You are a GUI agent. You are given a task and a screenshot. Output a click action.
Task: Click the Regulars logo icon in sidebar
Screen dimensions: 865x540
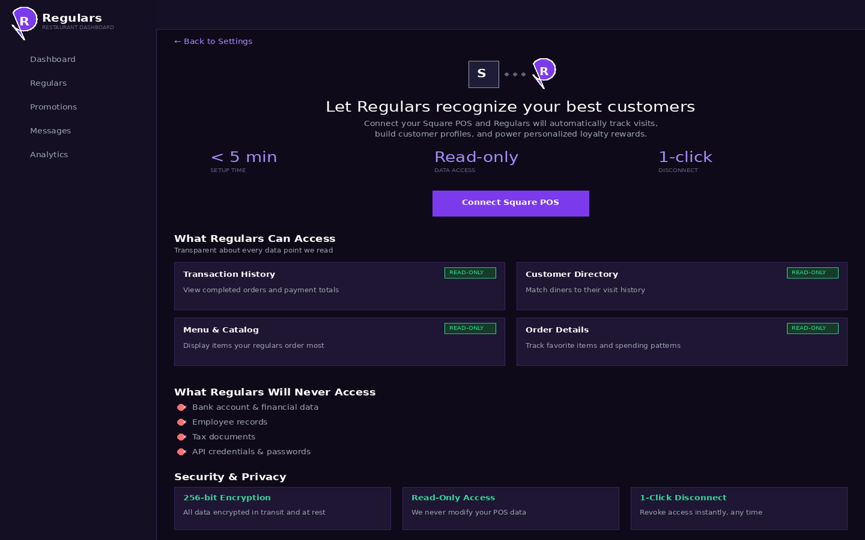24,22
